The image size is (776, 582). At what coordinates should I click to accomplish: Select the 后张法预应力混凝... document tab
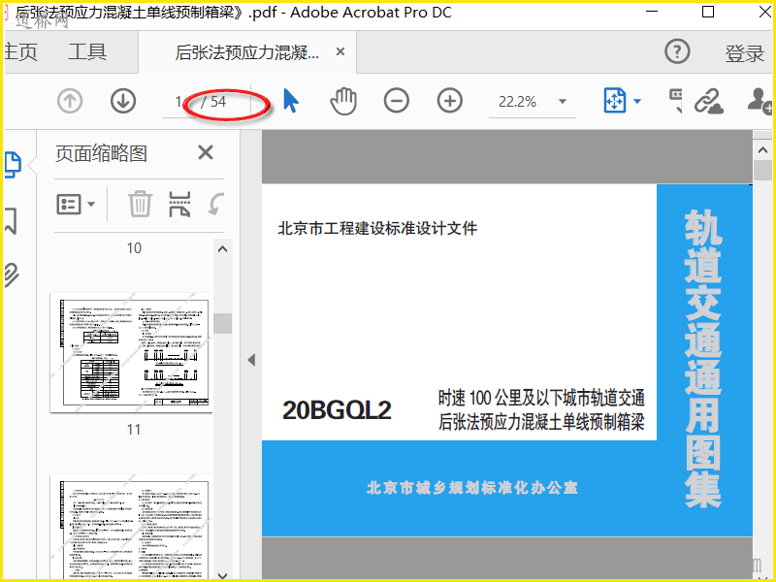pos(247,52)
